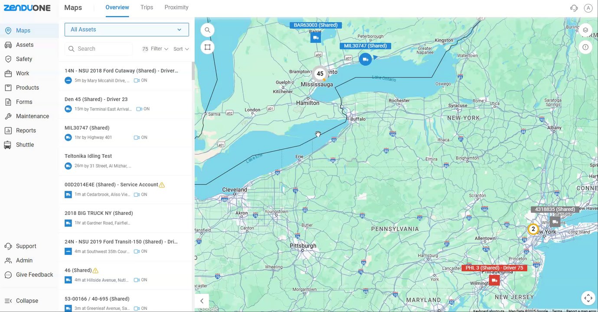
Task: Click the Admin people icon
Action: pyautogui.click(x=8, y=260)
